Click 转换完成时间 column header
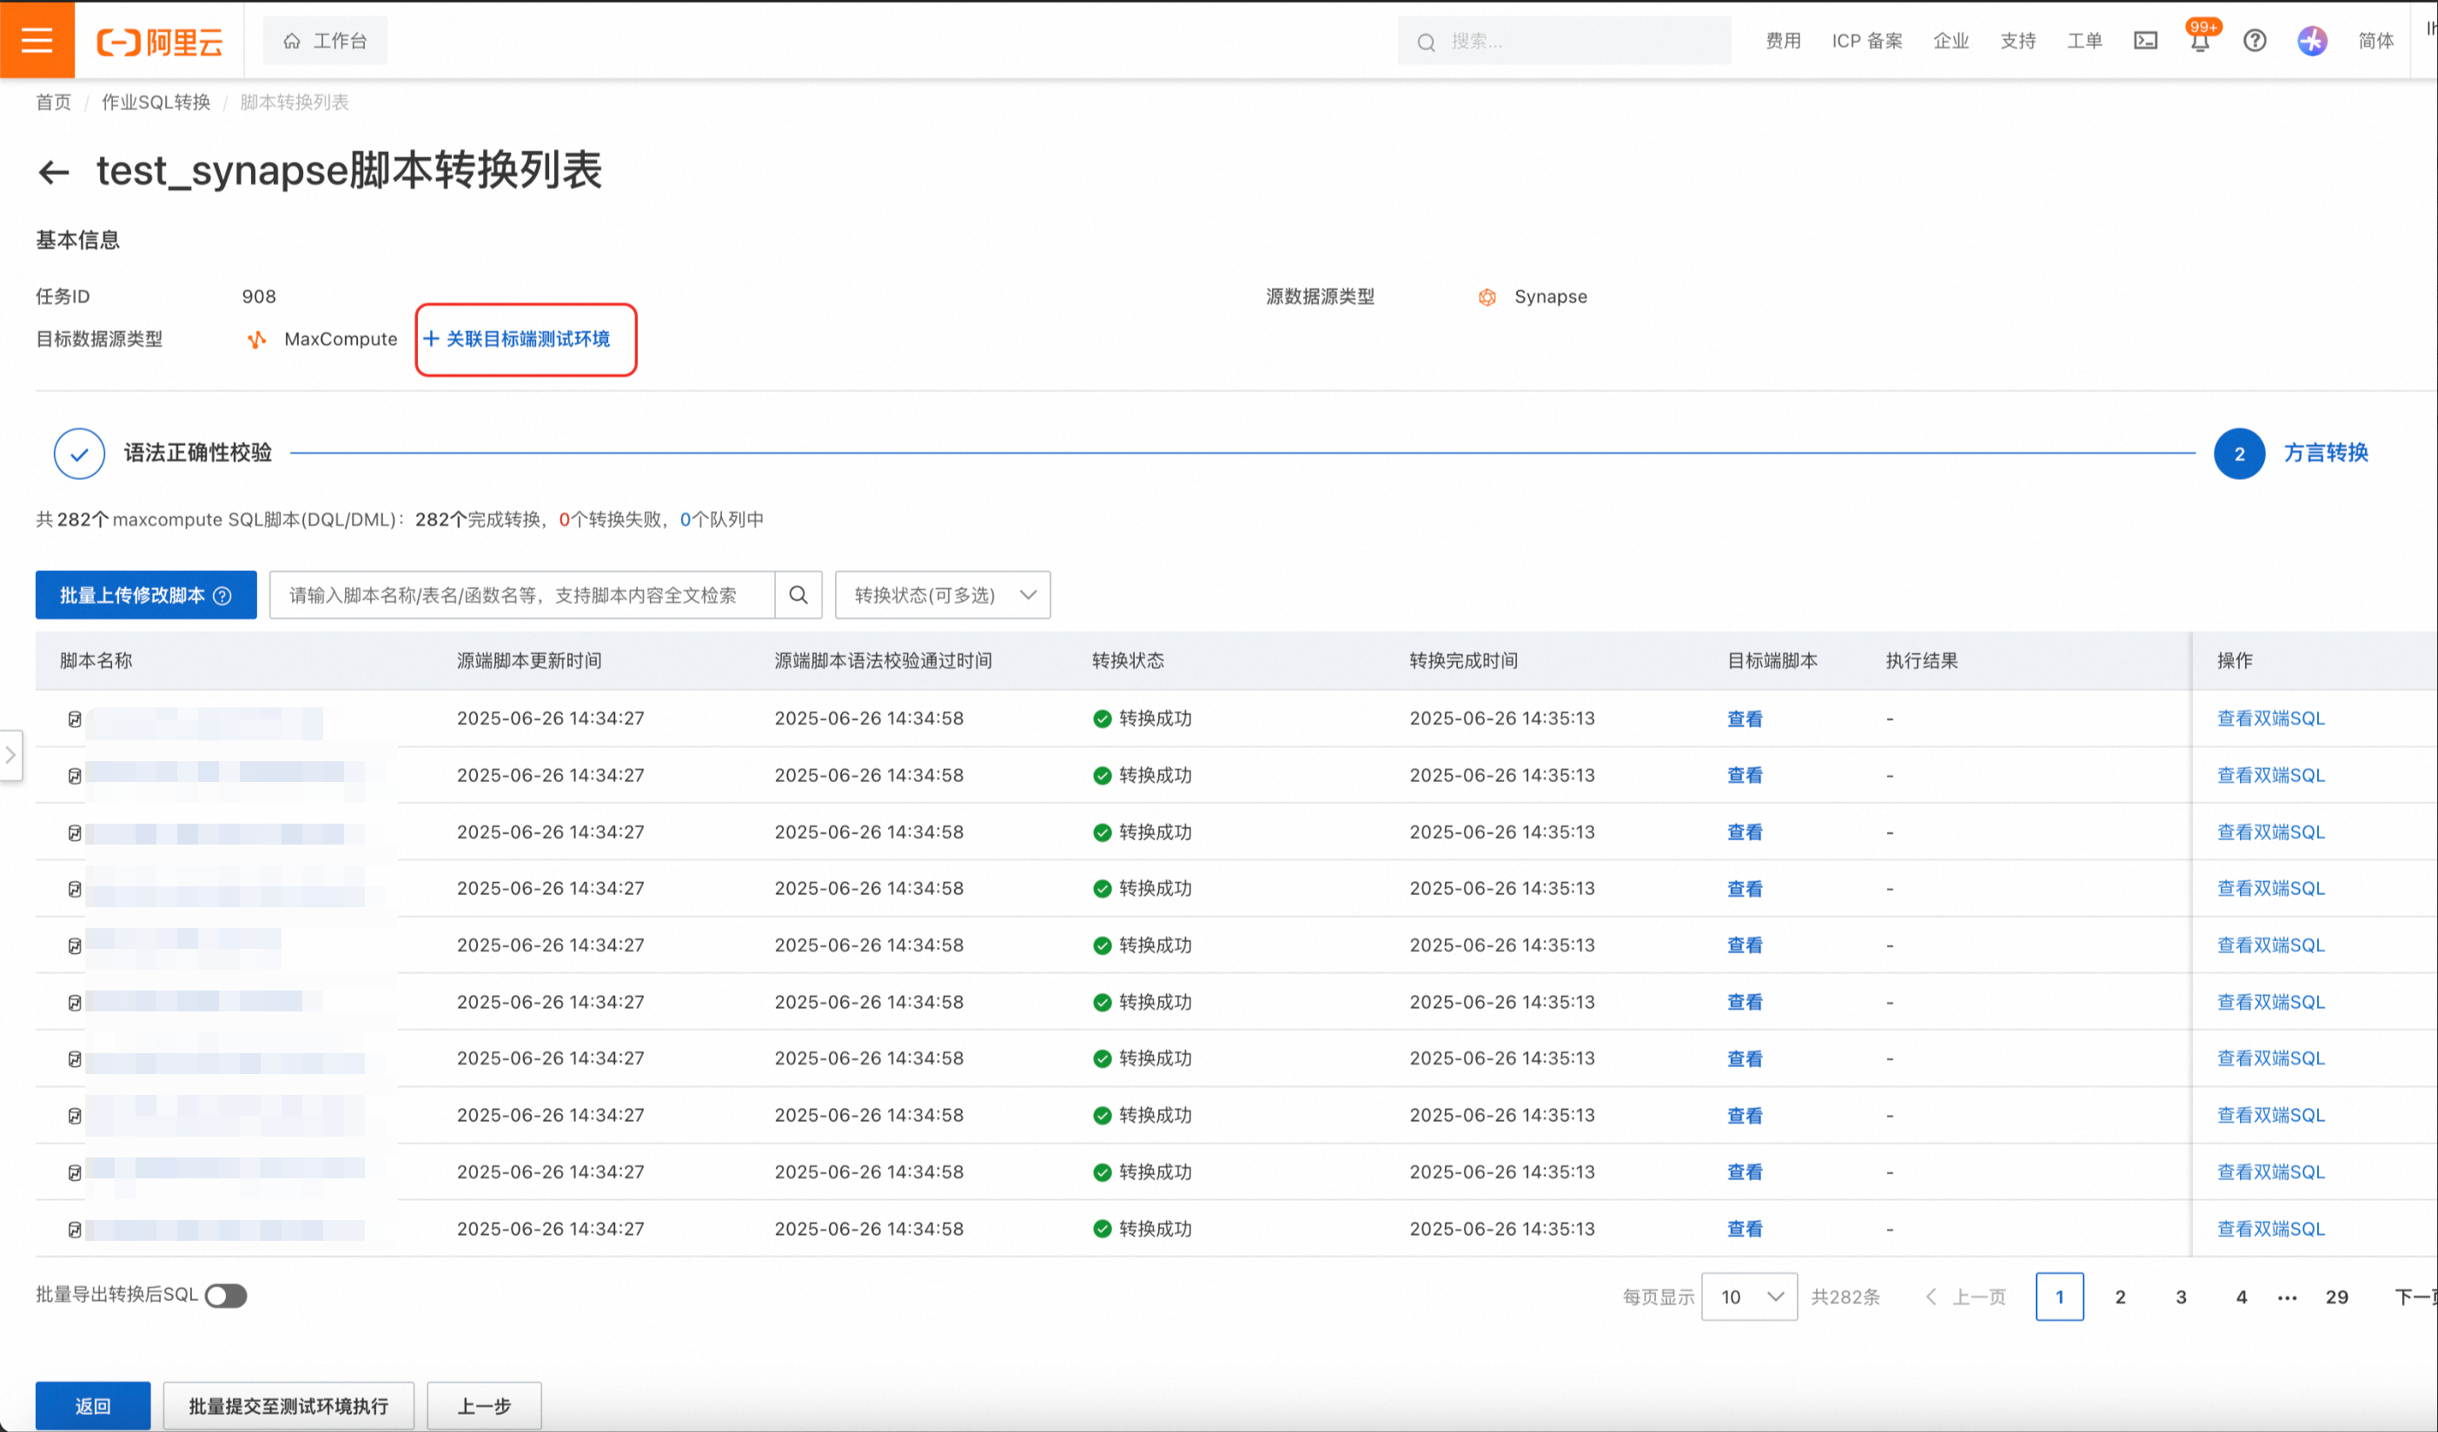Viewport: 2438px width, 1432px height. (1463, 661)
